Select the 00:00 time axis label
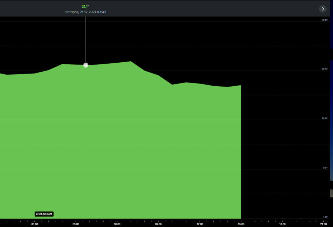This screenshot has height=227, width=333. point(35,224)
